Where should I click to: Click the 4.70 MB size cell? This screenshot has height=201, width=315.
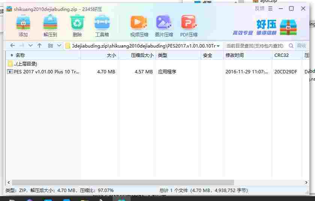click(106, 71)
